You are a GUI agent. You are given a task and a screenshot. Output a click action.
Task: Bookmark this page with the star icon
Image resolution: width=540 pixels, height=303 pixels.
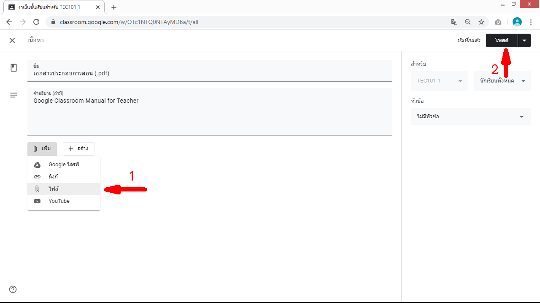(x=481, y=22)
